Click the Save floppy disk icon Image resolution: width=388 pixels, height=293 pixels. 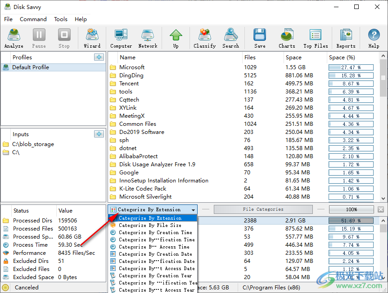(x=260, y=38)
